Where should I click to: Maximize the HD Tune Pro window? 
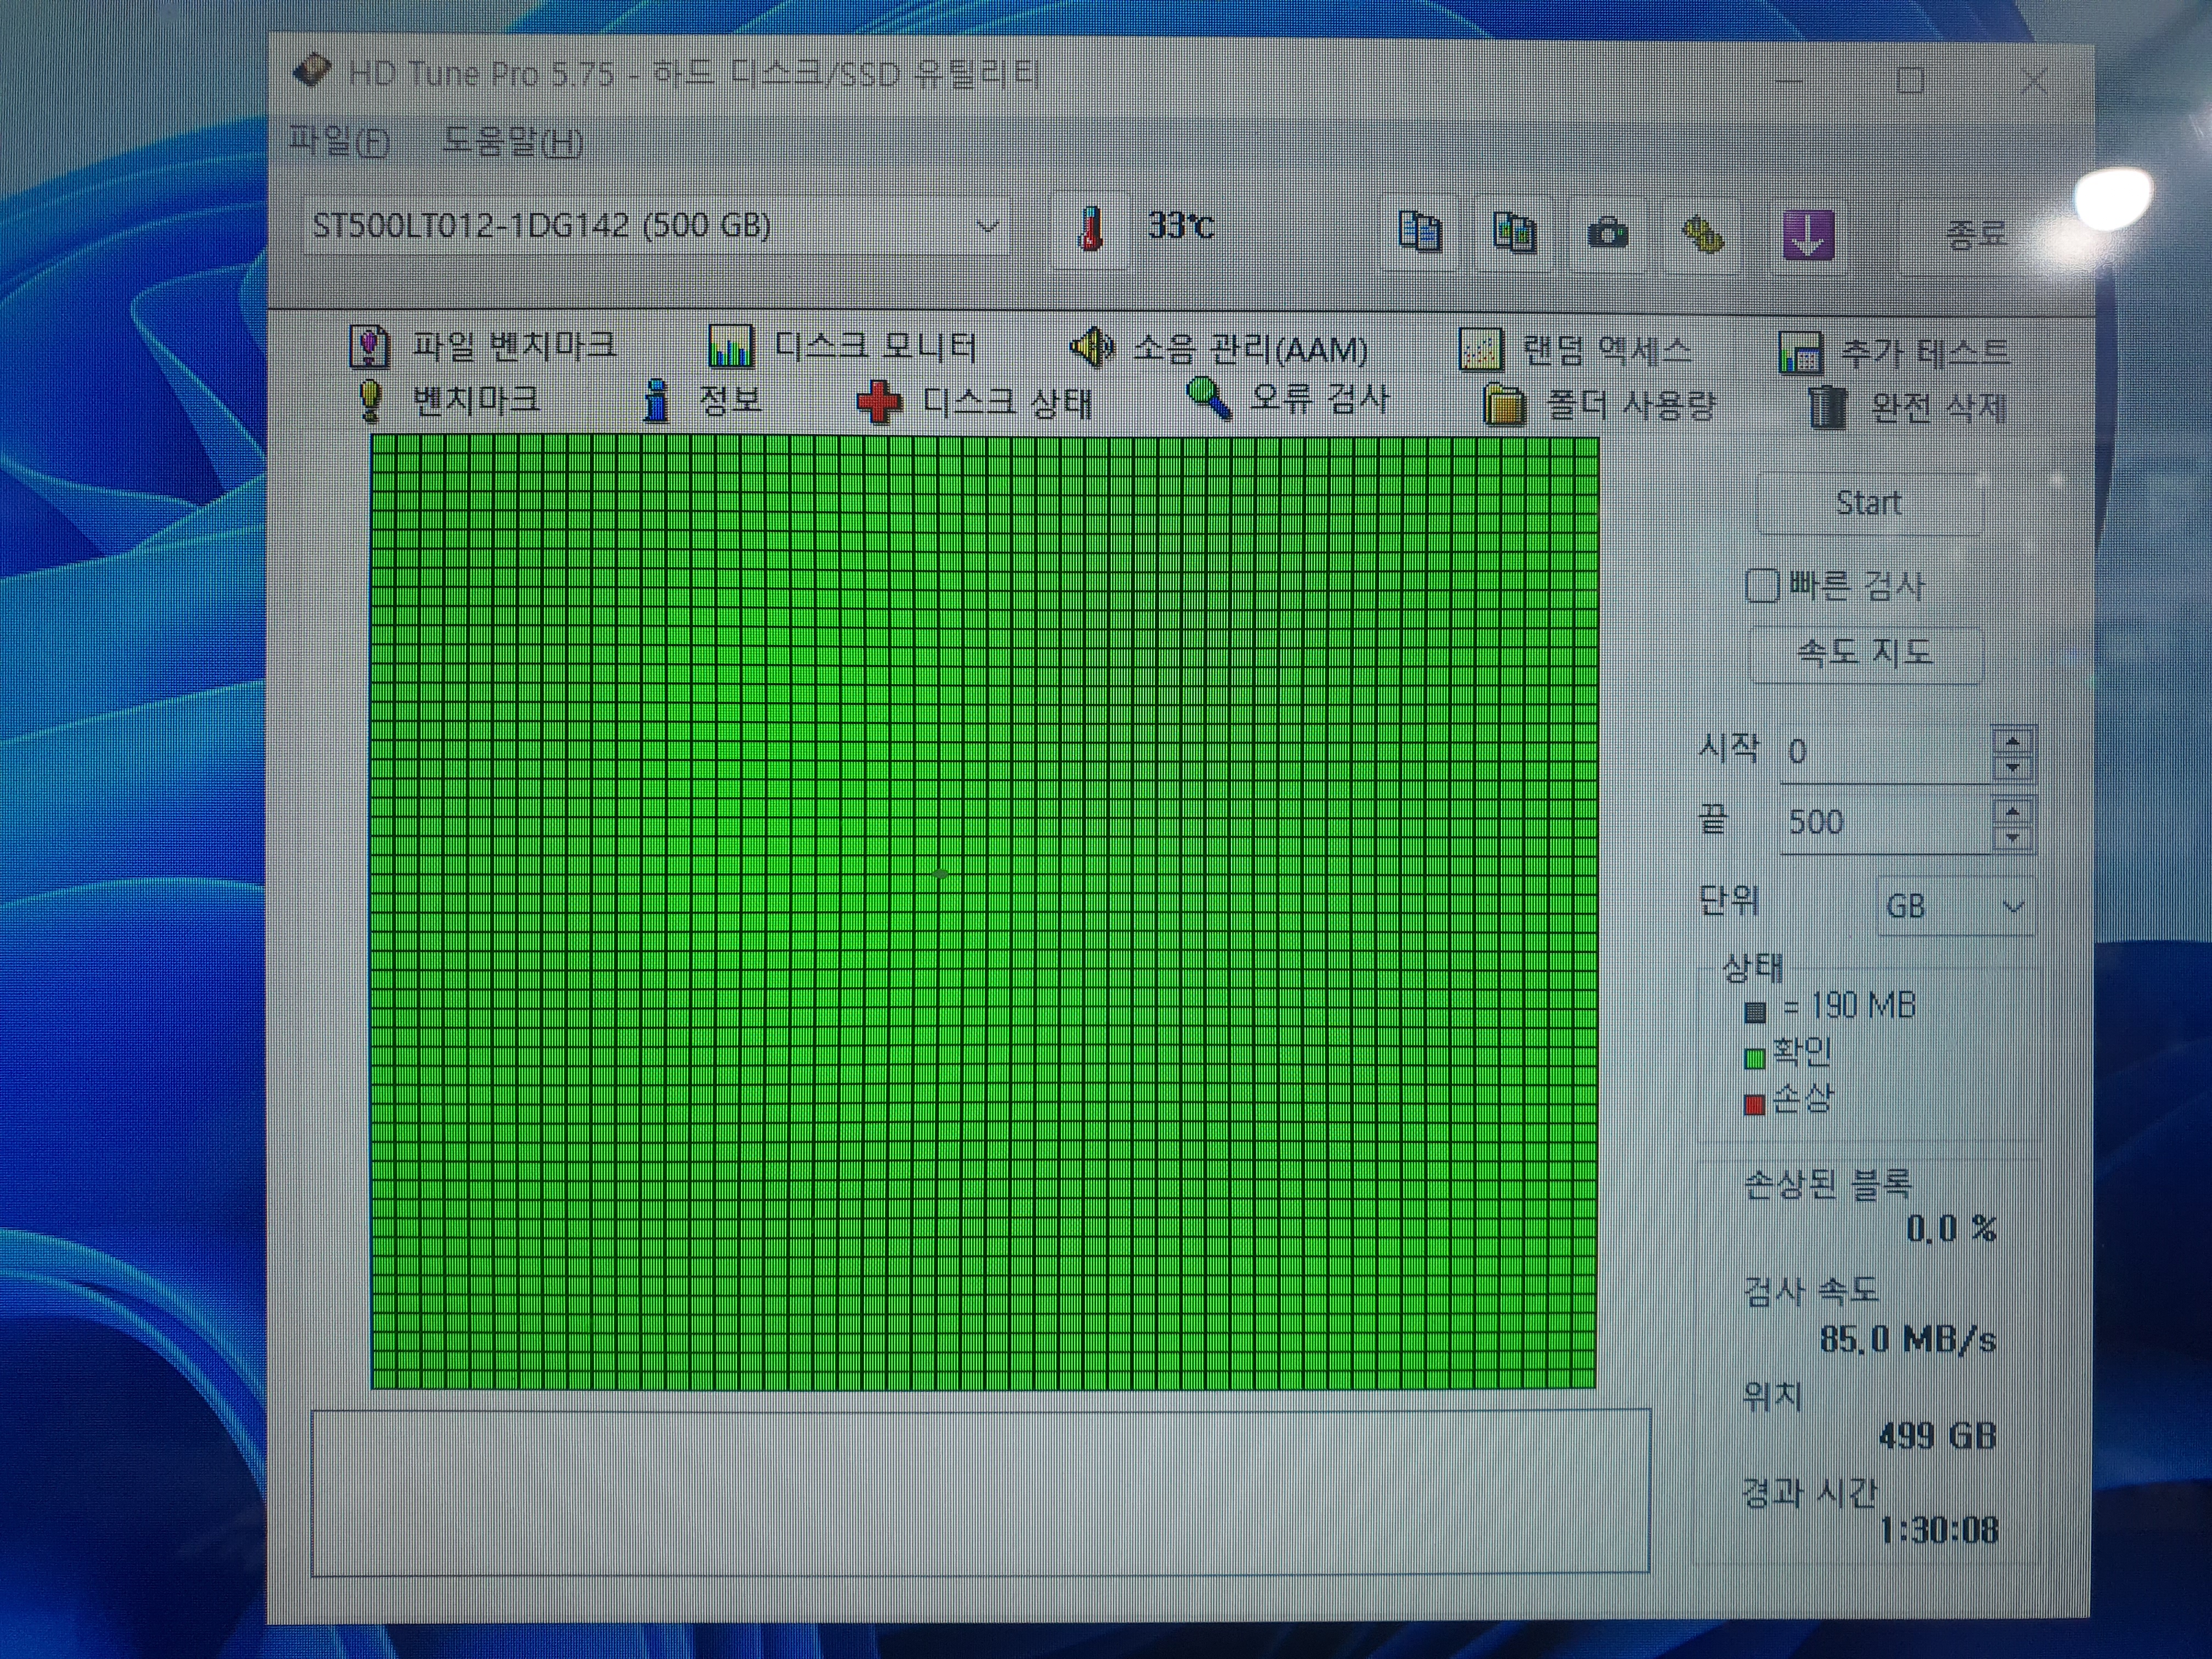(x=1910, y=81)
